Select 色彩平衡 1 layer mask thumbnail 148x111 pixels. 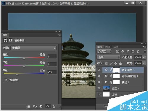tap(116, 70)
